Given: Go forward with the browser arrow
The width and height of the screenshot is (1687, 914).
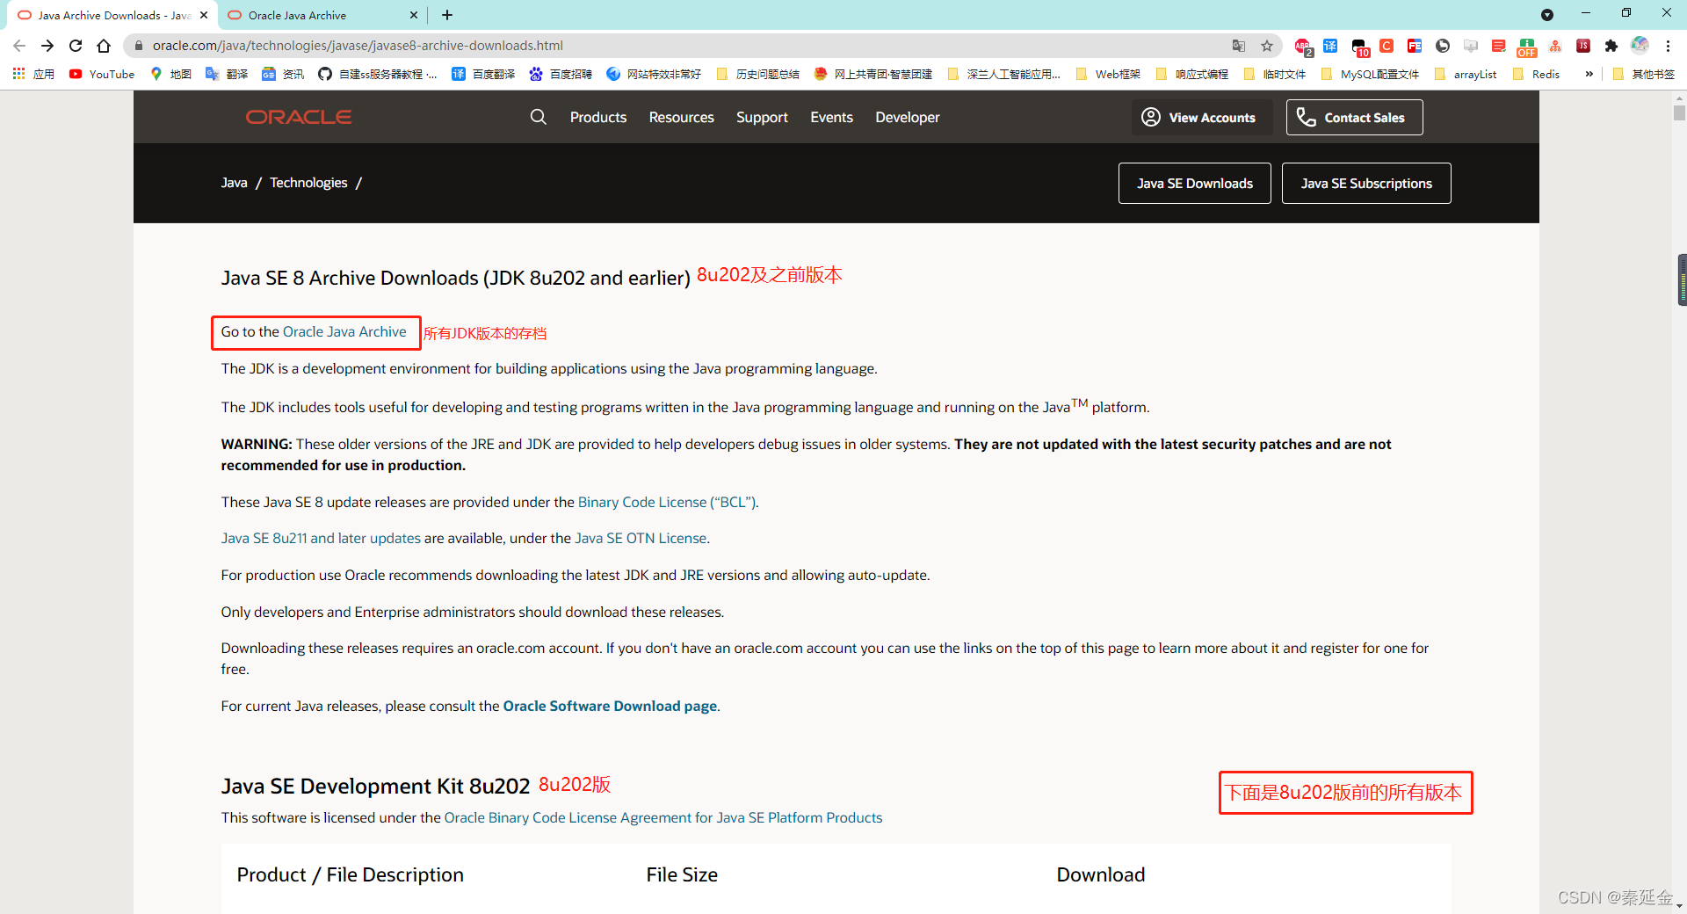Looking at the screenshot, I should (47, 46).
